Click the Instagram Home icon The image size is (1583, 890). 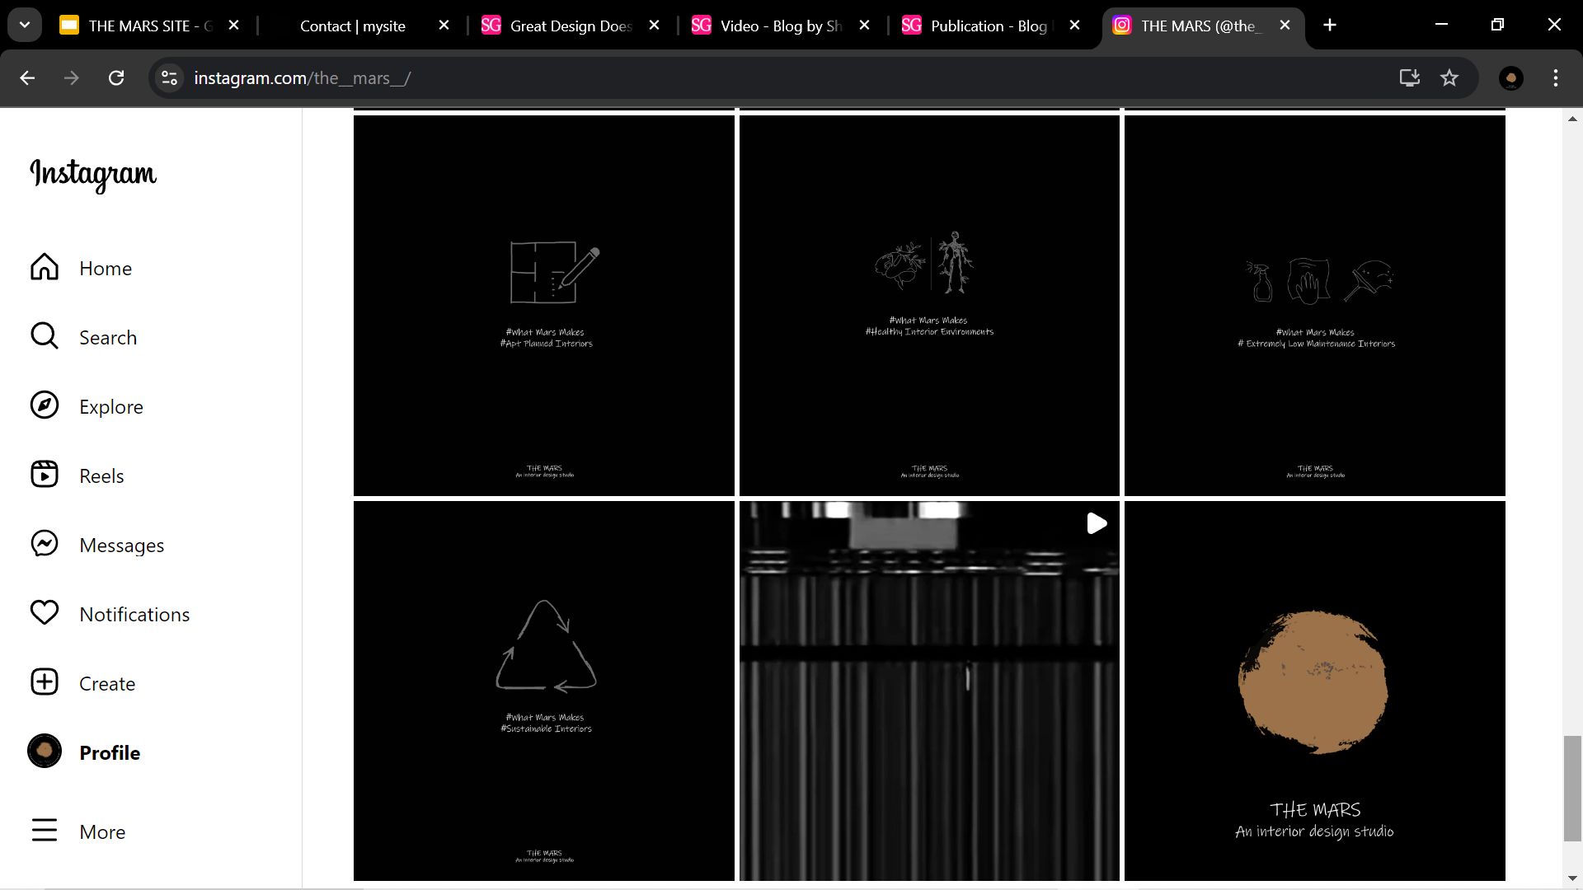(45, 268)
